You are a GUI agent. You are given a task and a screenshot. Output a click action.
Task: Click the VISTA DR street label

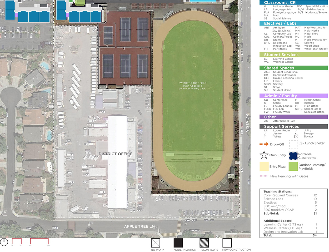(x=247, y=123)
